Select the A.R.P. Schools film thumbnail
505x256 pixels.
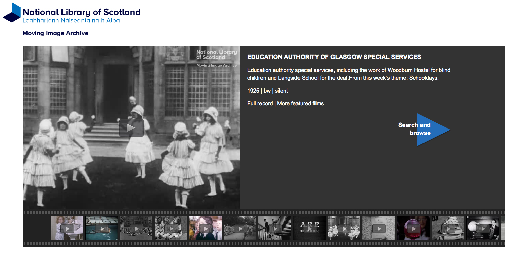click(x=309, y=228)
